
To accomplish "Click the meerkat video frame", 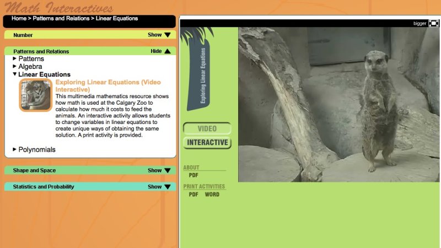I will pyautogui.click(x=338, y=104).
